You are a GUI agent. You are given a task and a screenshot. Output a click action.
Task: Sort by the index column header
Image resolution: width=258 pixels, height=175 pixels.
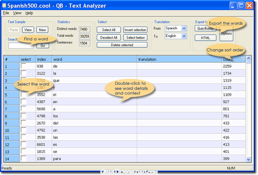click(x=44, y=59)
